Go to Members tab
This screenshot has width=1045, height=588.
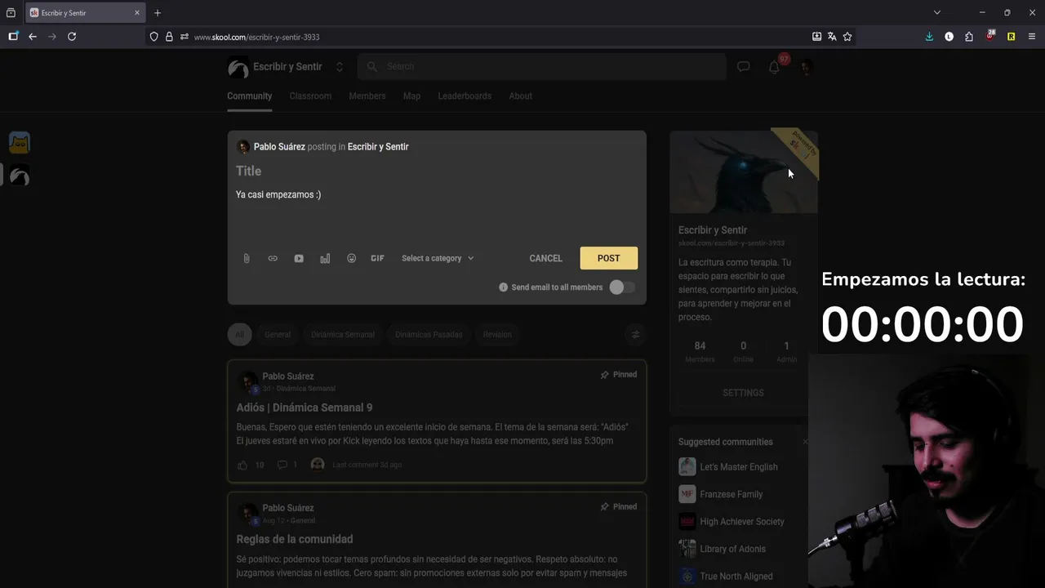coord(367,96)
